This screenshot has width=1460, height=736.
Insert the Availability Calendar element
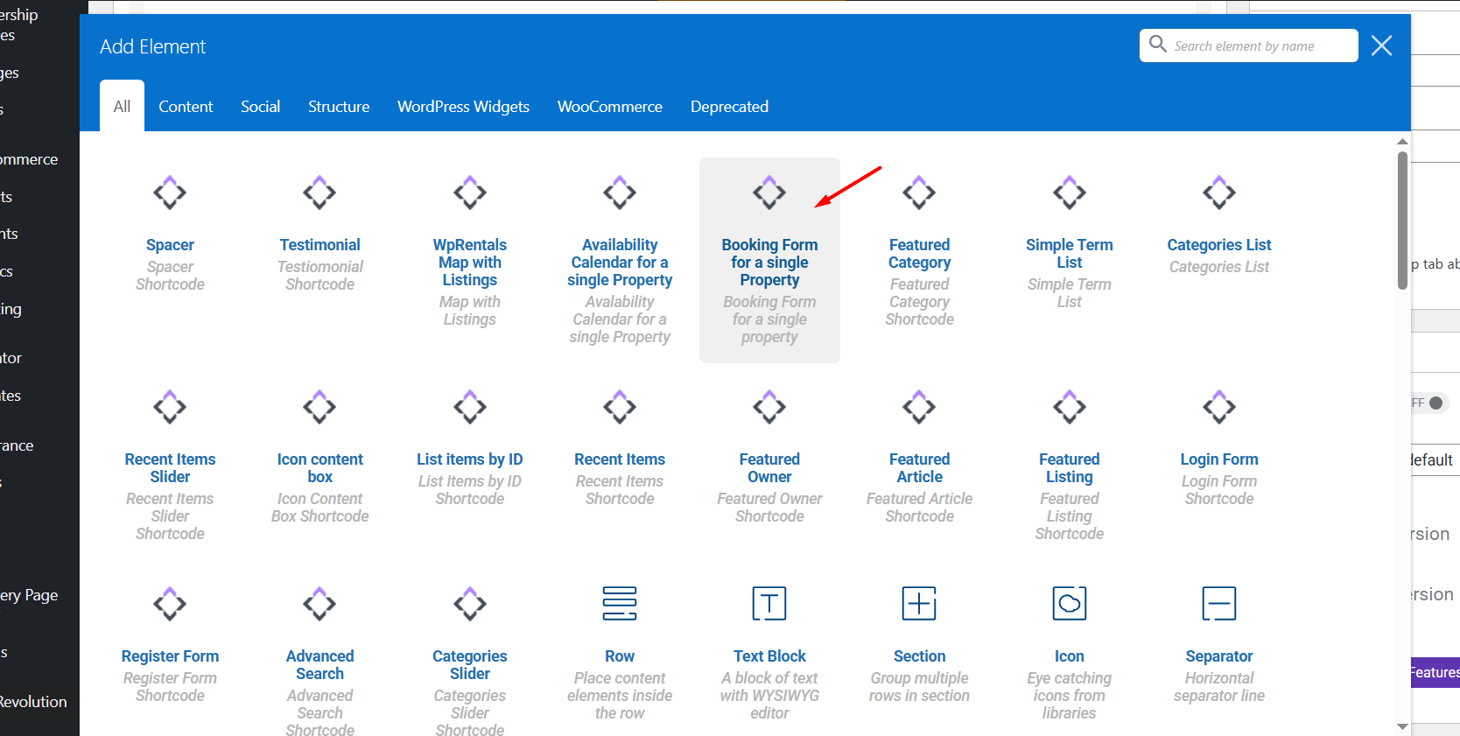[x=619, y=261]
